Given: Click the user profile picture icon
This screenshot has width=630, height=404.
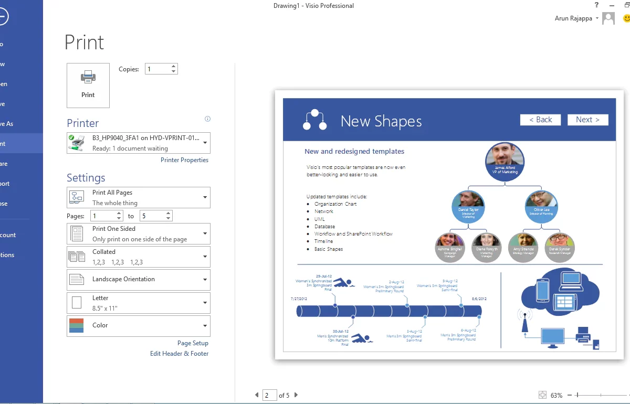Looking at the screenshot, I should (608, 18).
